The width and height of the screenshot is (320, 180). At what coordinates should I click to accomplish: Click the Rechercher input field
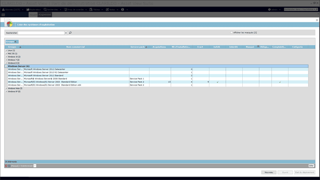(41, 33)
